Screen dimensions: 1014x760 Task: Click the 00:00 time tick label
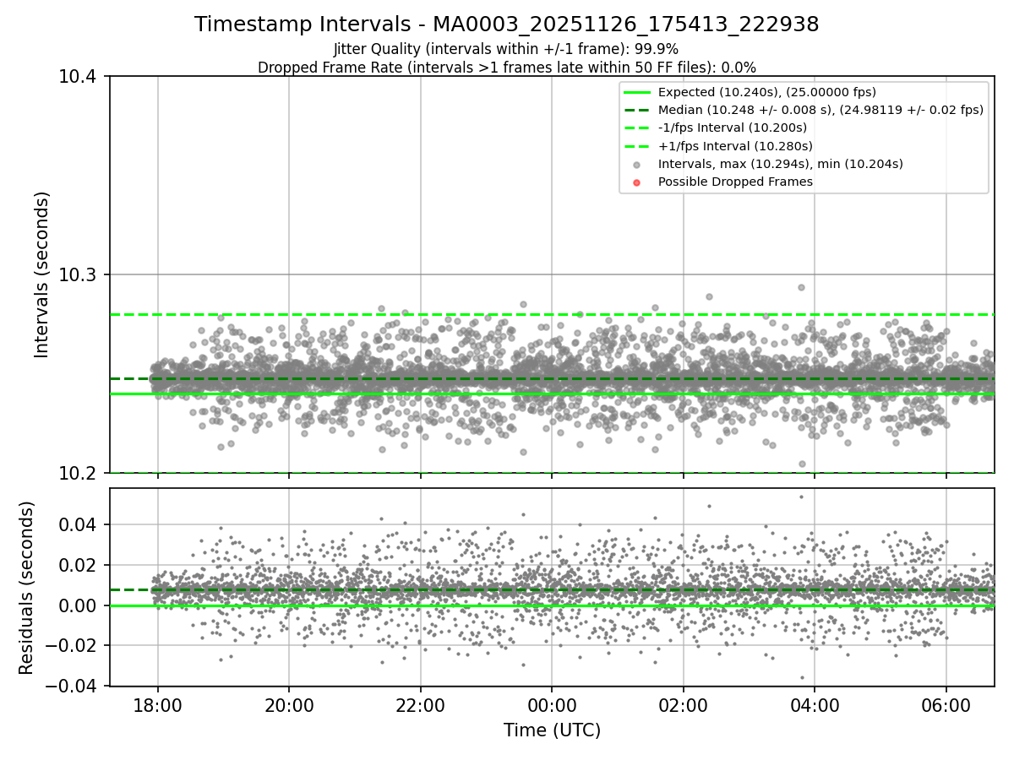pyautogui.click(x=552, y=704)
